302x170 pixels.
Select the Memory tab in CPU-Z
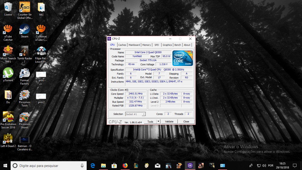[x=146, y=45]
